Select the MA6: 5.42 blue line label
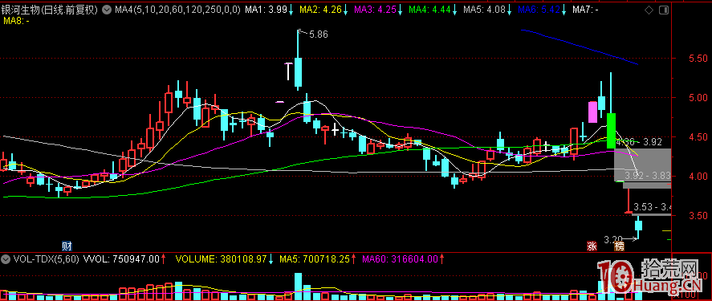This screenshot has height=301, width=712. (540, 10)
